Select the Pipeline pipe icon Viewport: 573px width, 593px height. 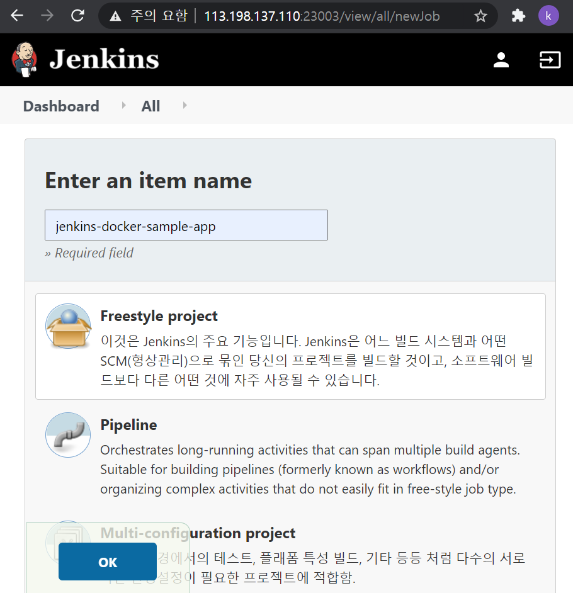(68, 435)
